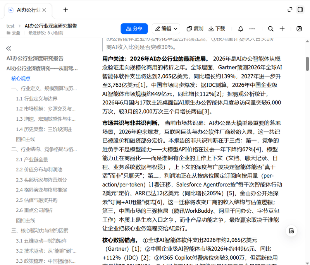
Task: Toggle the side panel layout icon
Action: pyautogui.click(x=300, y=9)
